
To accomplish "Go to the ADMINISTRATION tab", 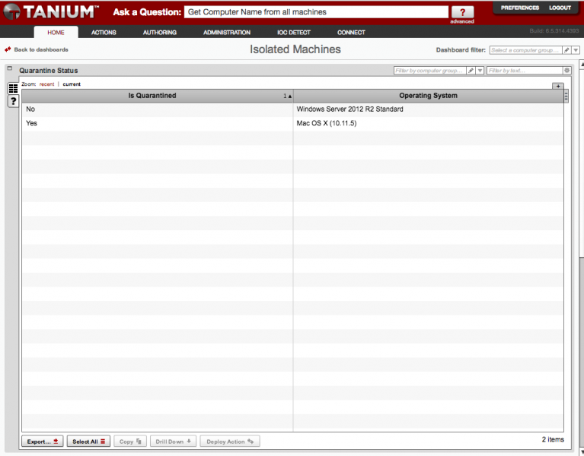I will (x=227, y=33).
